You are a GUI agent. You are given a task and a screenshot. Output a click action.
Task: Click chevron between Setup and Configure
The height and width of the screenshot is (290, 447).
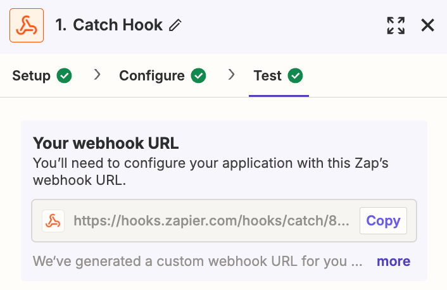(x=98, y=75)
